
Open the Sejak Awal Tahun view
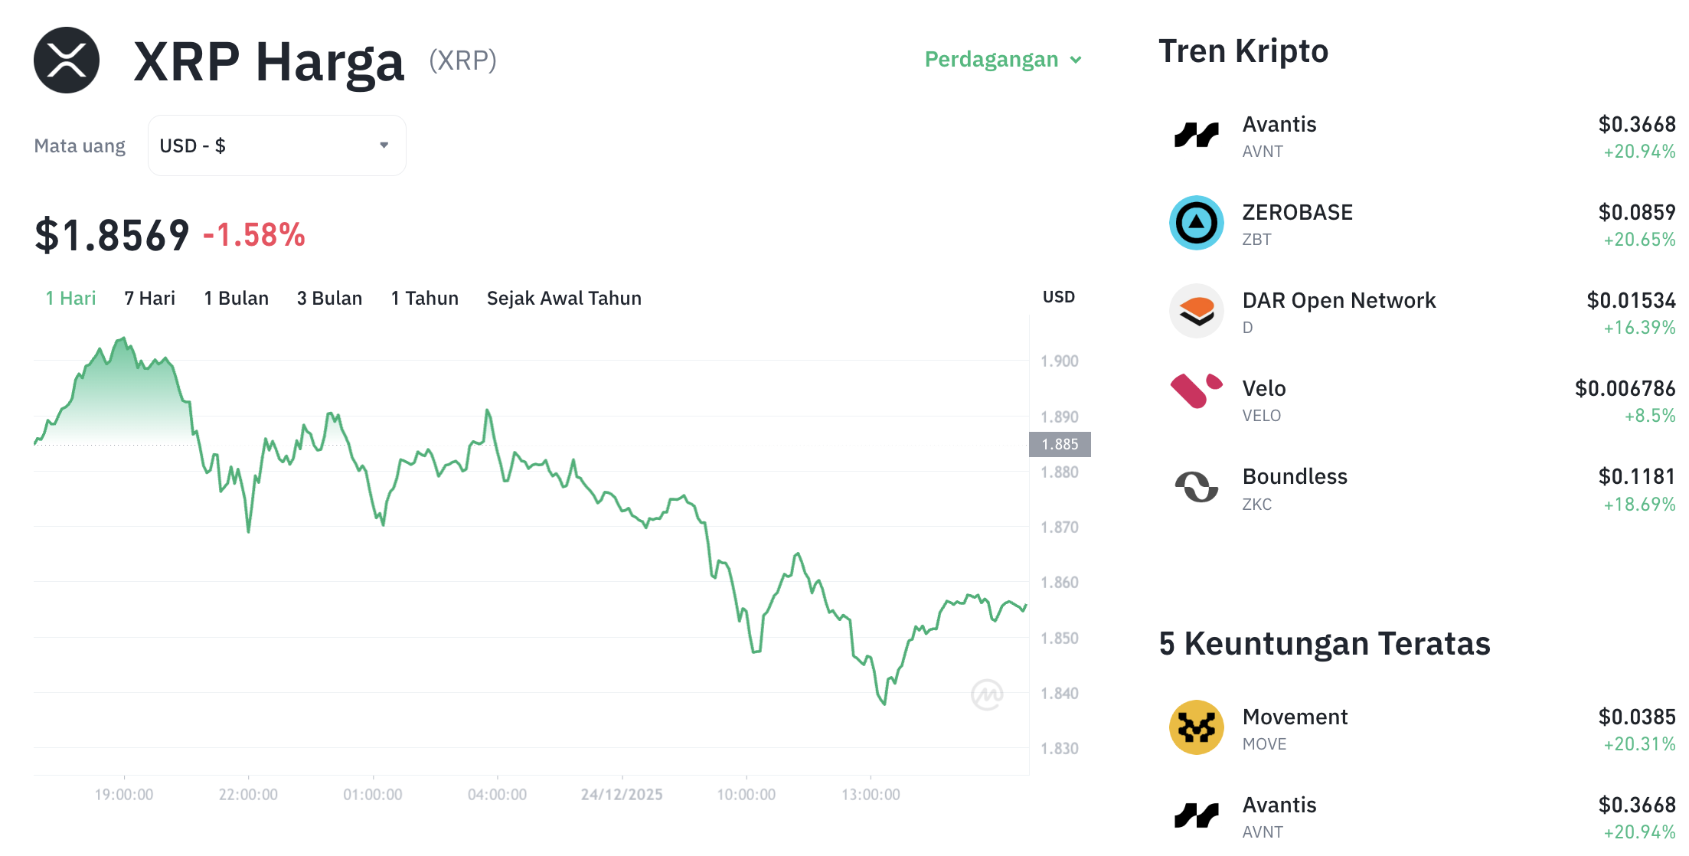pos(564,298)
